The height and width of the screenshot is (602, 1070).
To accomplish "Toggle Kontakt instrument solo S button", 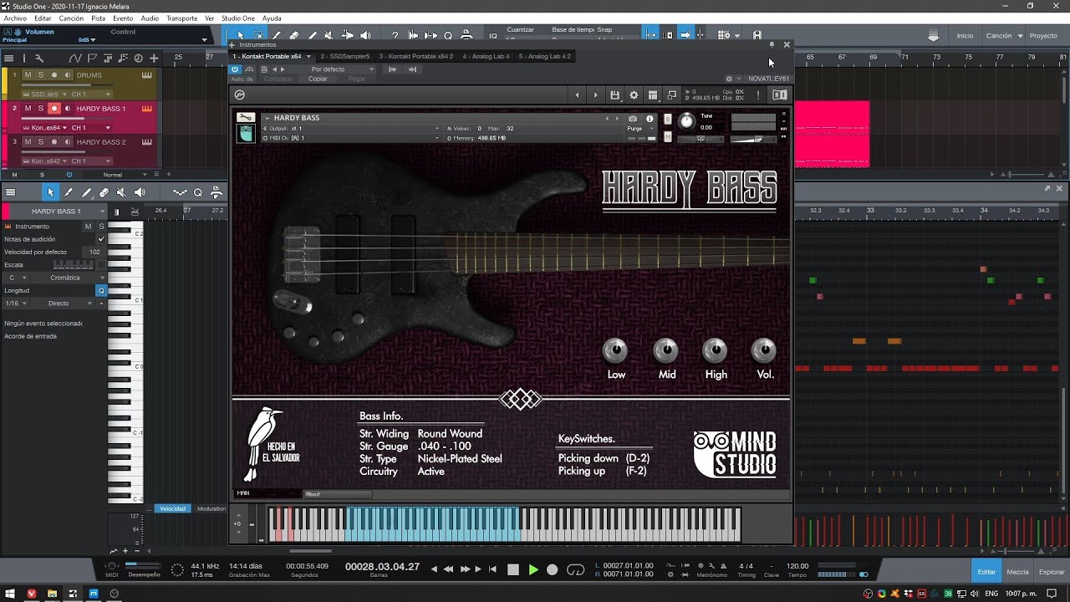I will [x=667, y=119].
